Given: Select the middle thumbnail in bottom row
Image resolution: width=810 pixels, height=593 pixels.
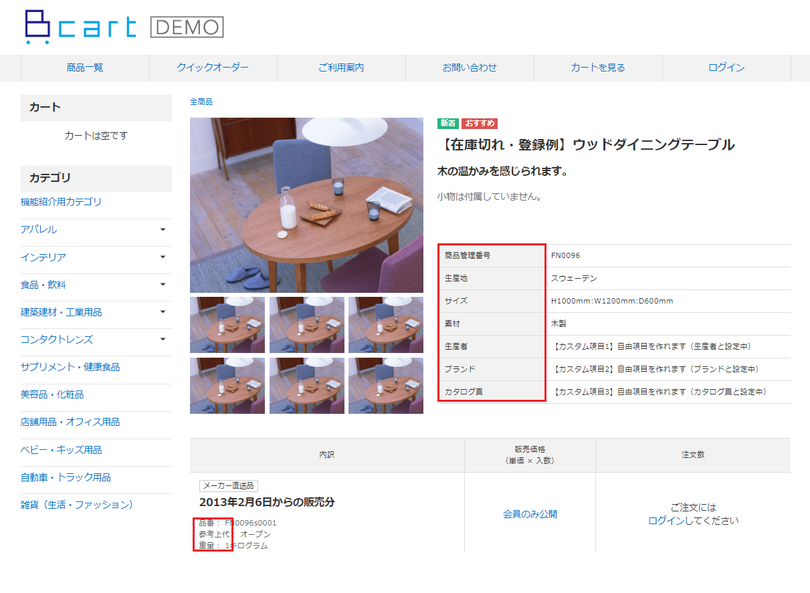Looking at the screenshot, I should (x=307, y=386).
